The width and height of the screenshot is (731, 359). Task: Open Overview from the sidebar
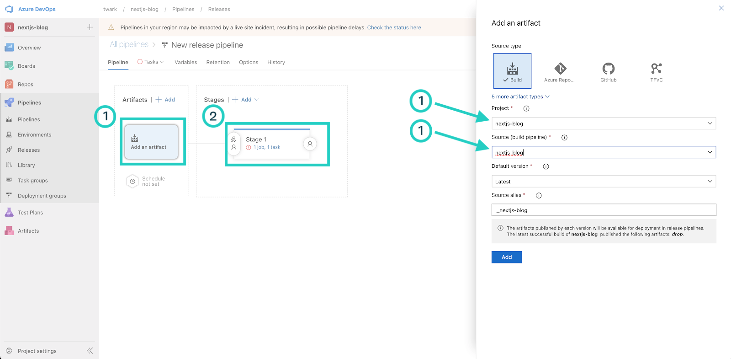point(29,48)
